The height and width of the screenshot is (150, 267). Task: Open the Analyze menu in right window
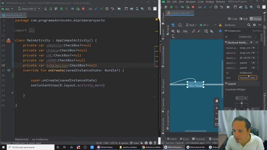[x=210, y=2]
